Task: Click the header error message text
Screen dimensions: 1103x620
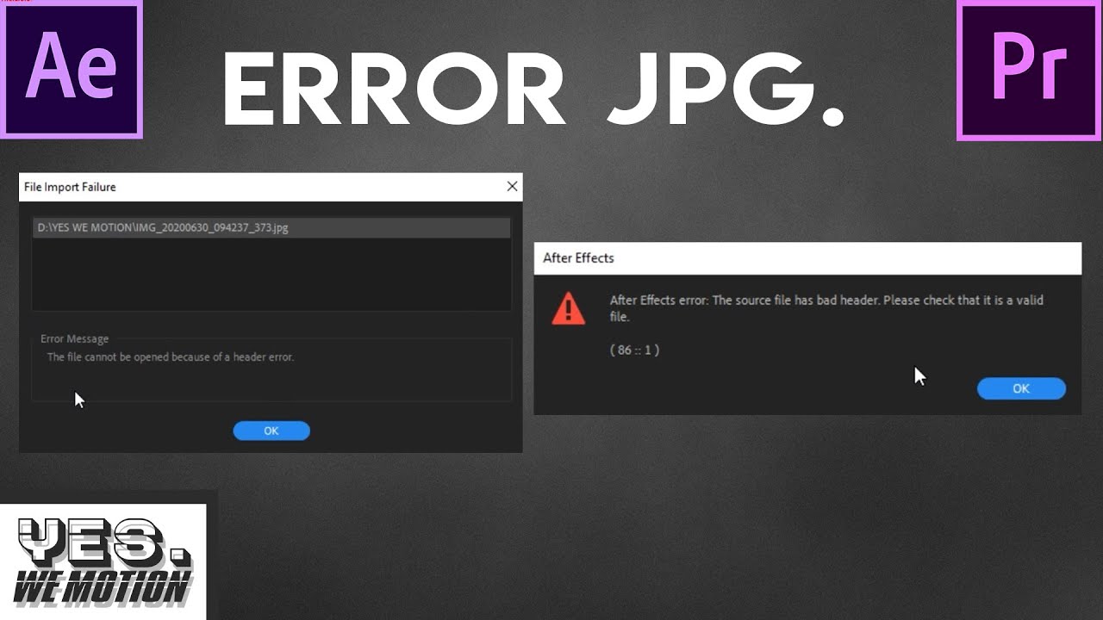Action: point(171,356)
